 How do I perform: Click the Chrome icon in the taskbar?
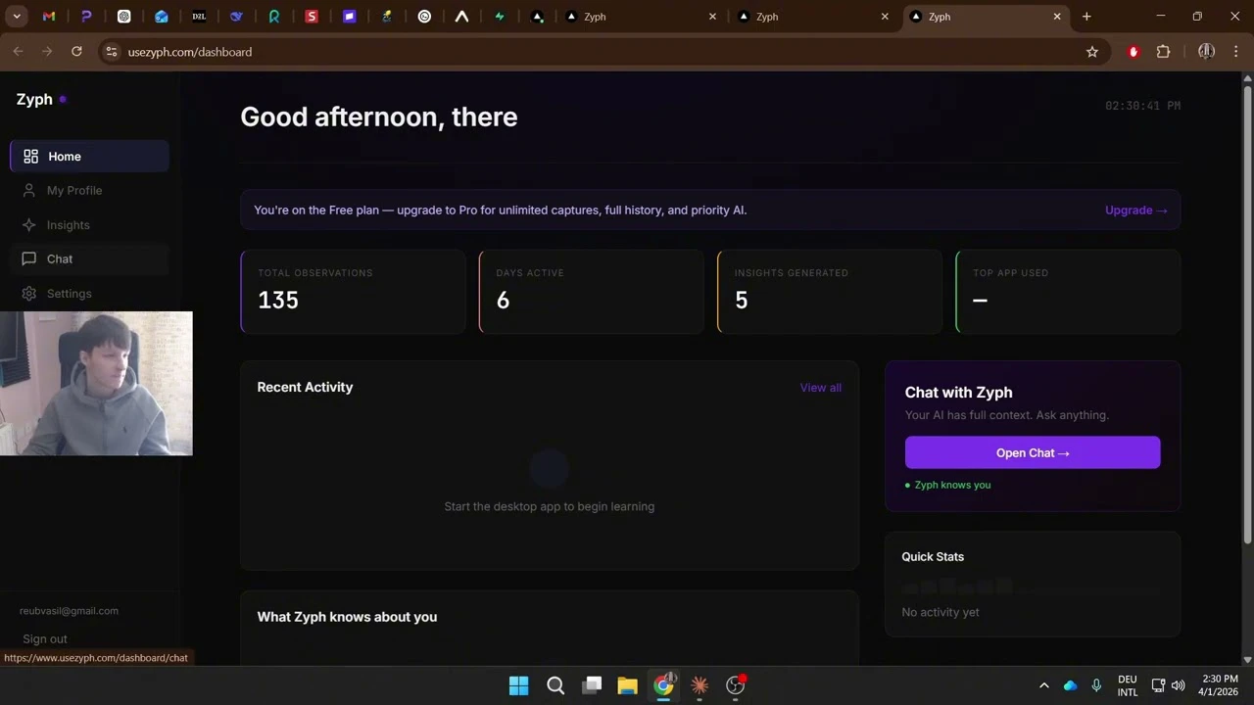[x=664, y=685]
